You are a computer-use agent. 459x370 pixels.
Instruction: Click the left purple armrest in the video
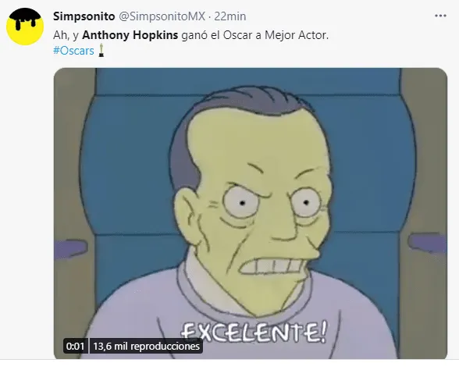(x=71, y=249)
